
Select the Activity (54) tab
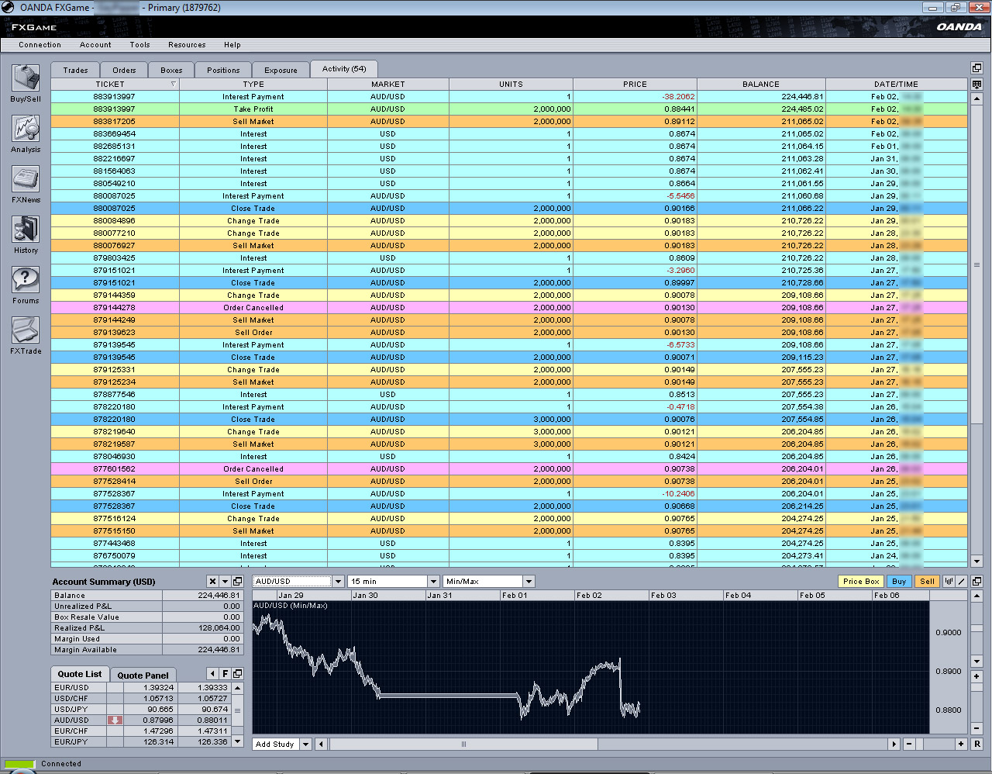point(344,68)
